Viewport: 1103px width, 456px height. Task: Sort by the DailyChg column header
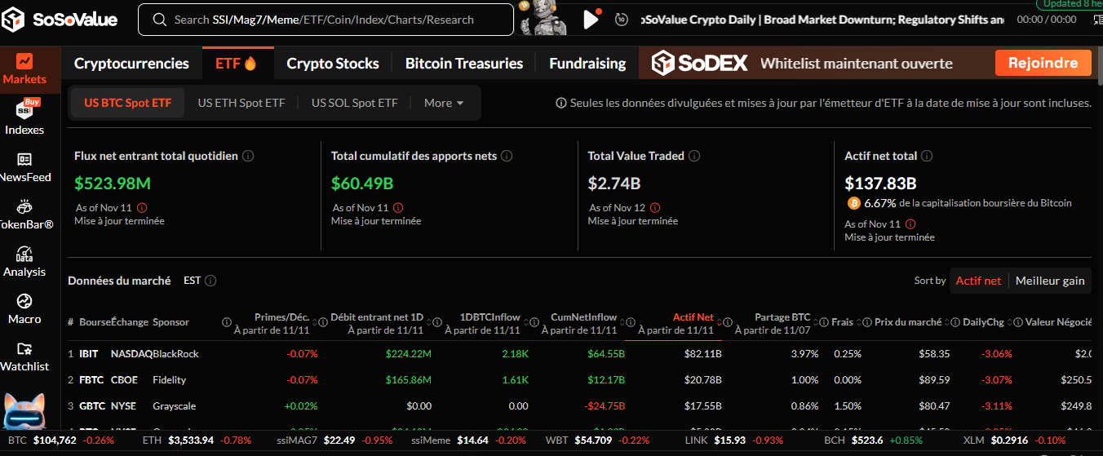point(983,322)
